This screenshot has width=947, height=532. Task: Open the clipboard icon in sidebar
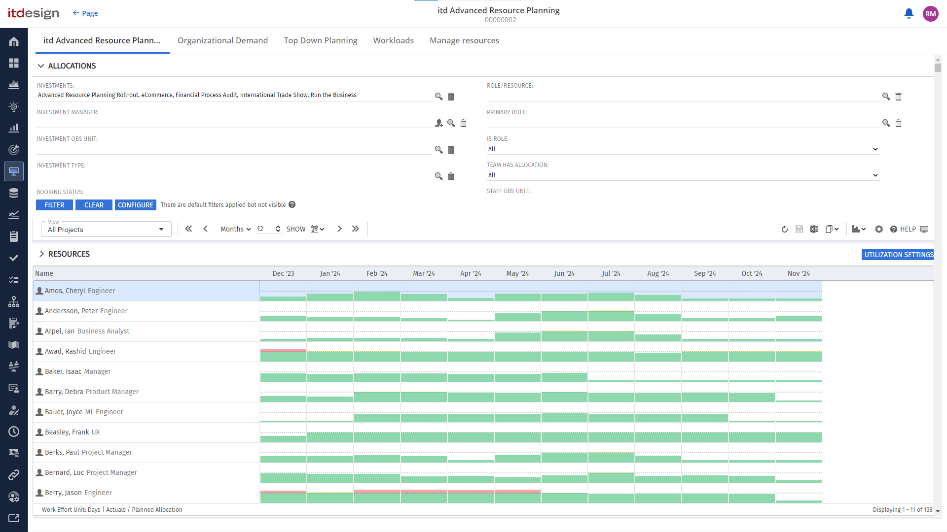14,236
